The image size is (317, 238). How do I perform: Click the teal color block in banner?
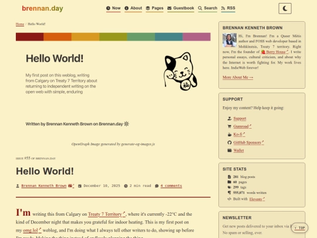(x=169, y=37)
